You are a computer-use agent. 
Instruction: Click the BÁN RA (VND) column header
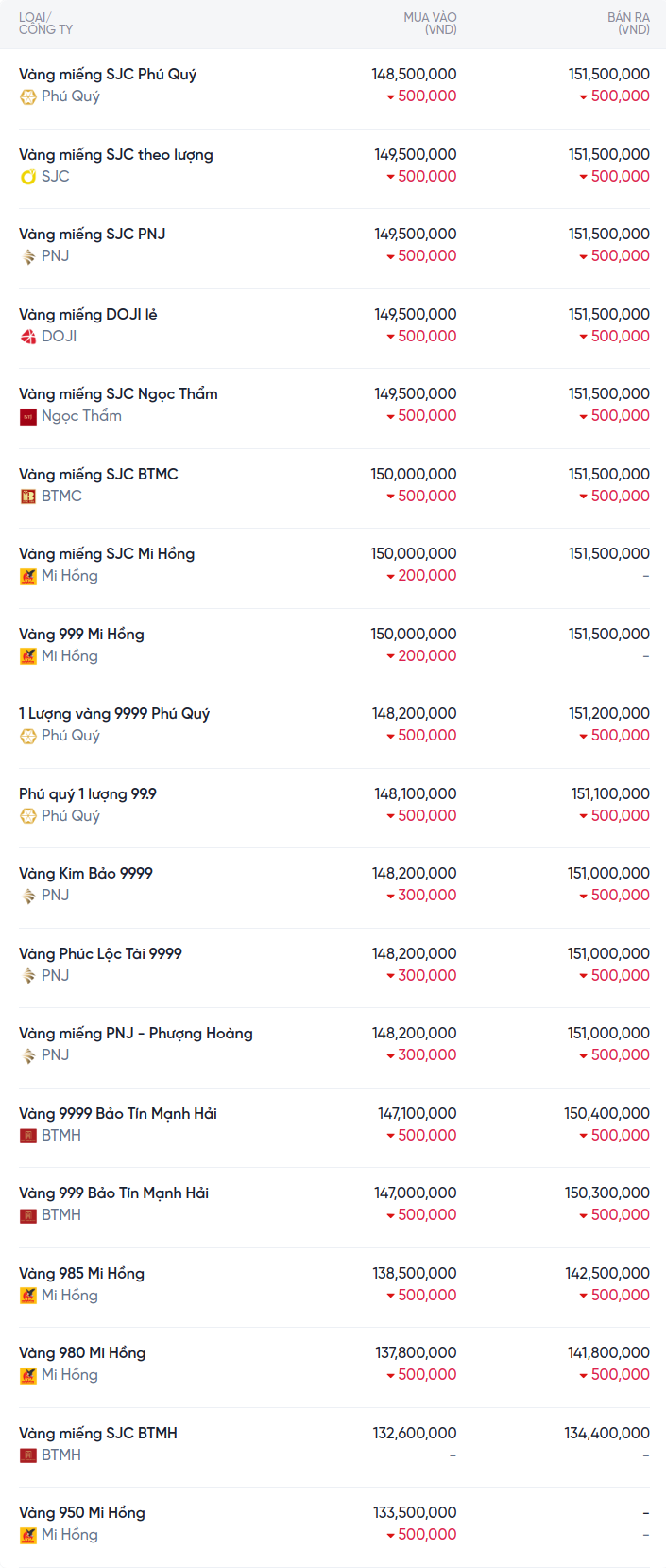(x=628, y=24)
